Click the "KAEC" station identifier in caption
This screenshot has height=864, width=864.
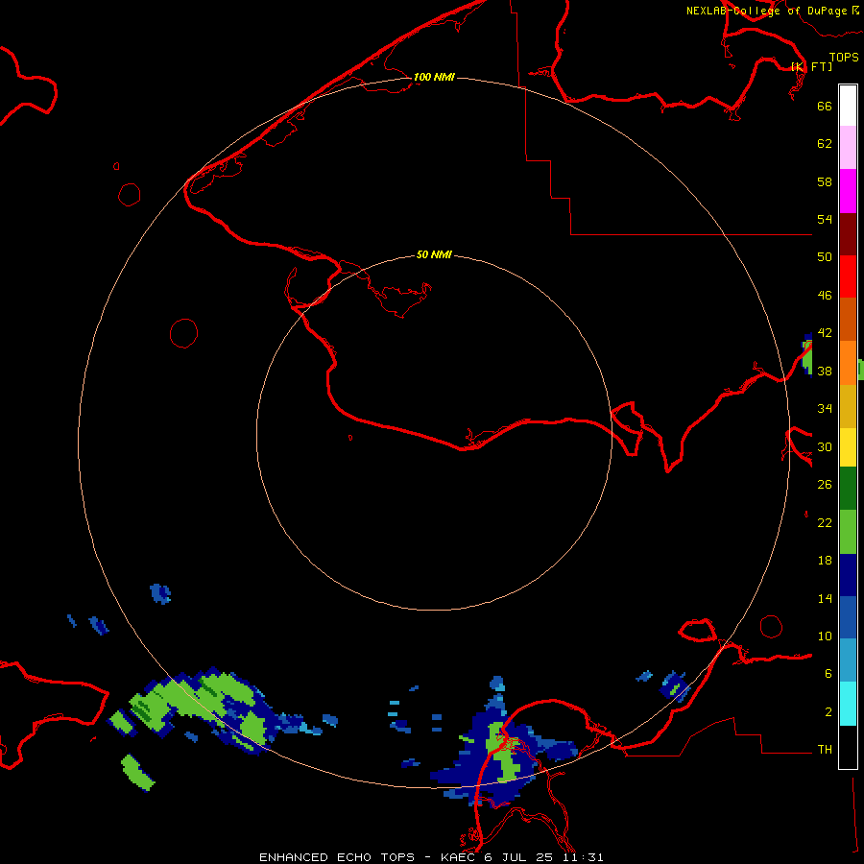[x=459, y=857]
